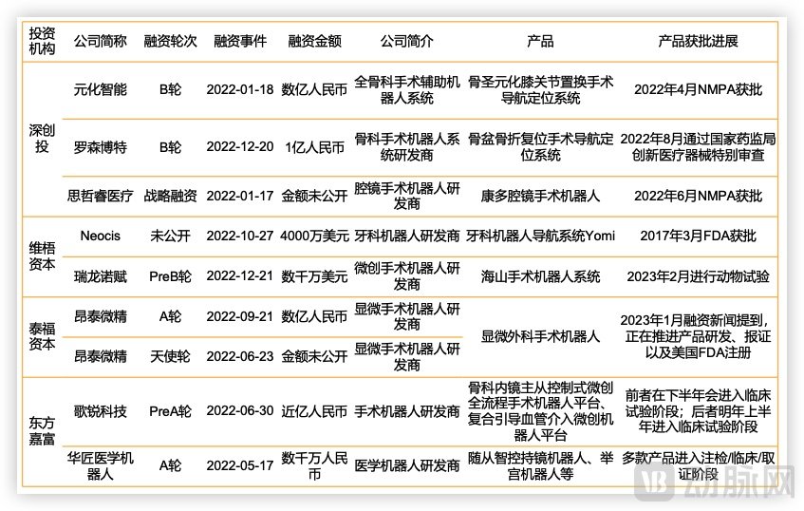The height and width of the screenshot is (511, 804).
Task: Select the 康多腔镜手术机器人 product cell
Action: 540,196
